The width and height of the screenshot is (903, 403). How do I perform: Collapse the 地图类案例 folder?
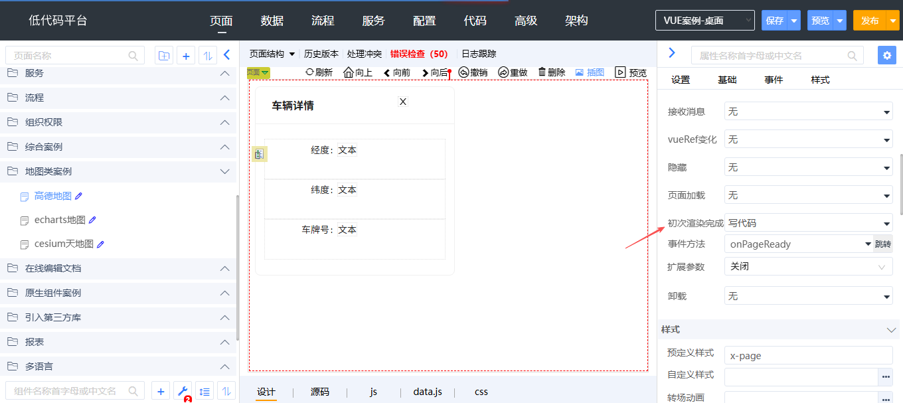(x=224, y=171)
